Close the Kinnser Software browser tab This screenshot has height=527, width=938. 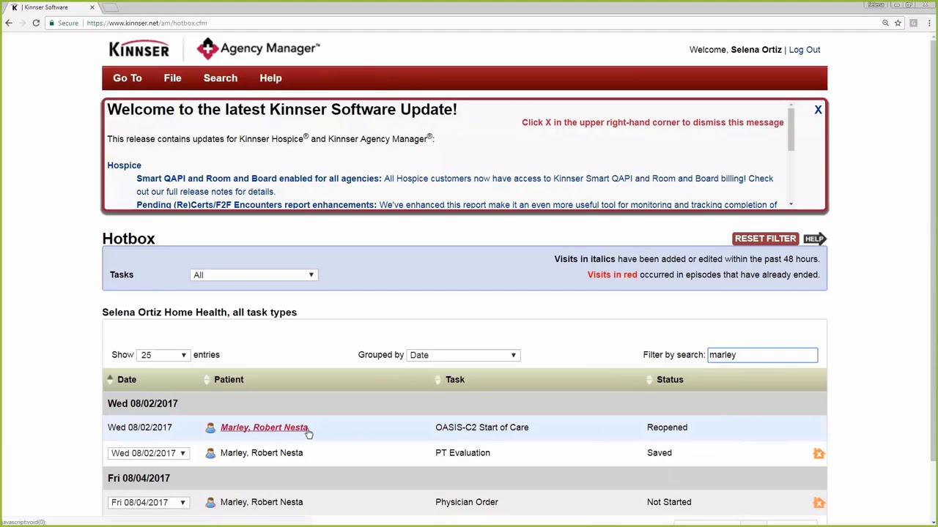[92, 7]
